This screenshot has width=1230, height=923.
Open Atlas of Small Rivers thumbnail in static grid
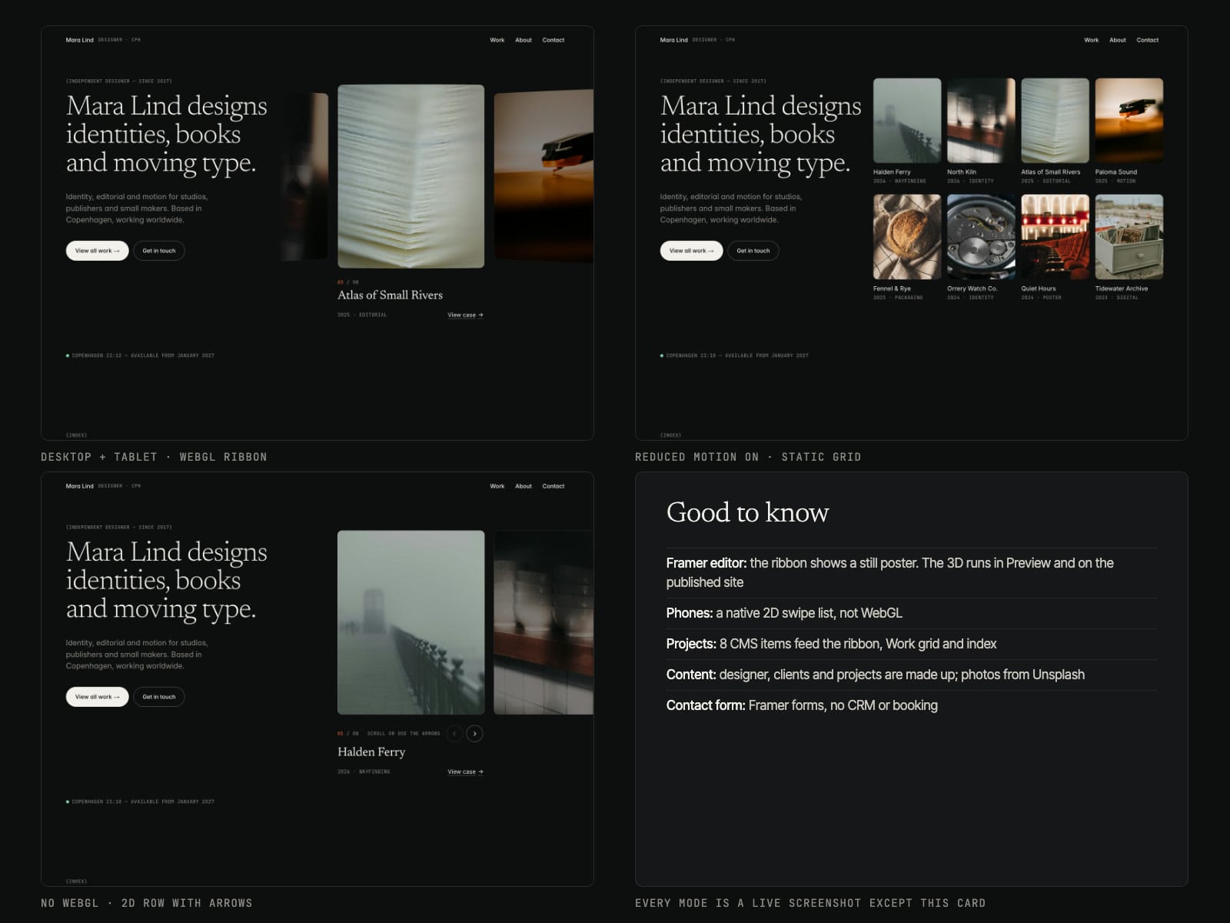[x=1055, y=121]
